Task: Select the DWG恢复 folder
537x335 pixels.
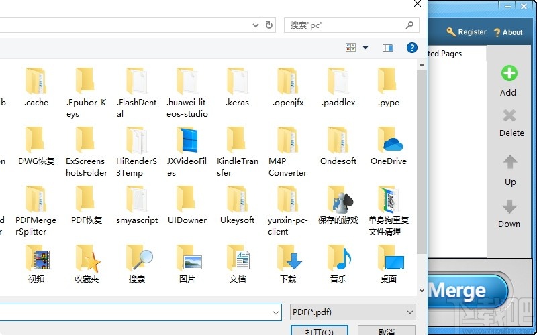Action: pos(36,146)
